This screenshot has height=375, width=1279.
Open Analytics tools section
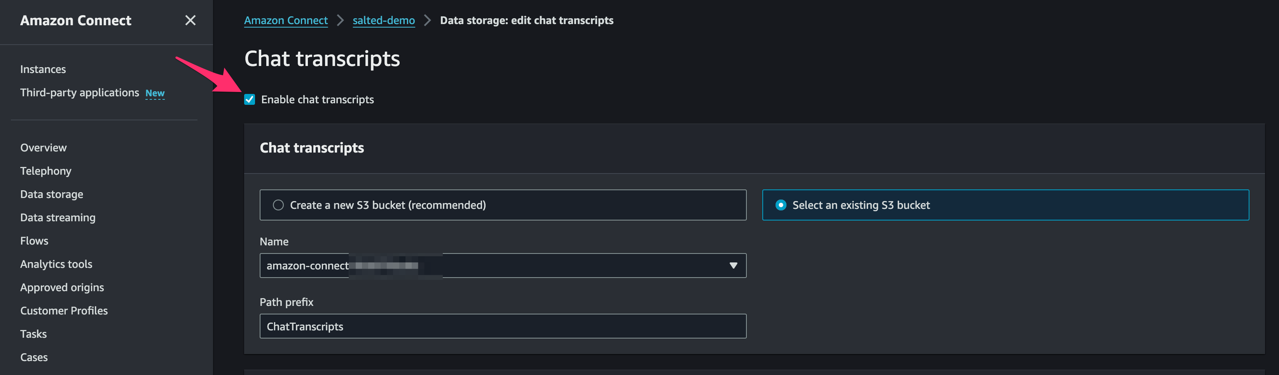click(56, 264)
